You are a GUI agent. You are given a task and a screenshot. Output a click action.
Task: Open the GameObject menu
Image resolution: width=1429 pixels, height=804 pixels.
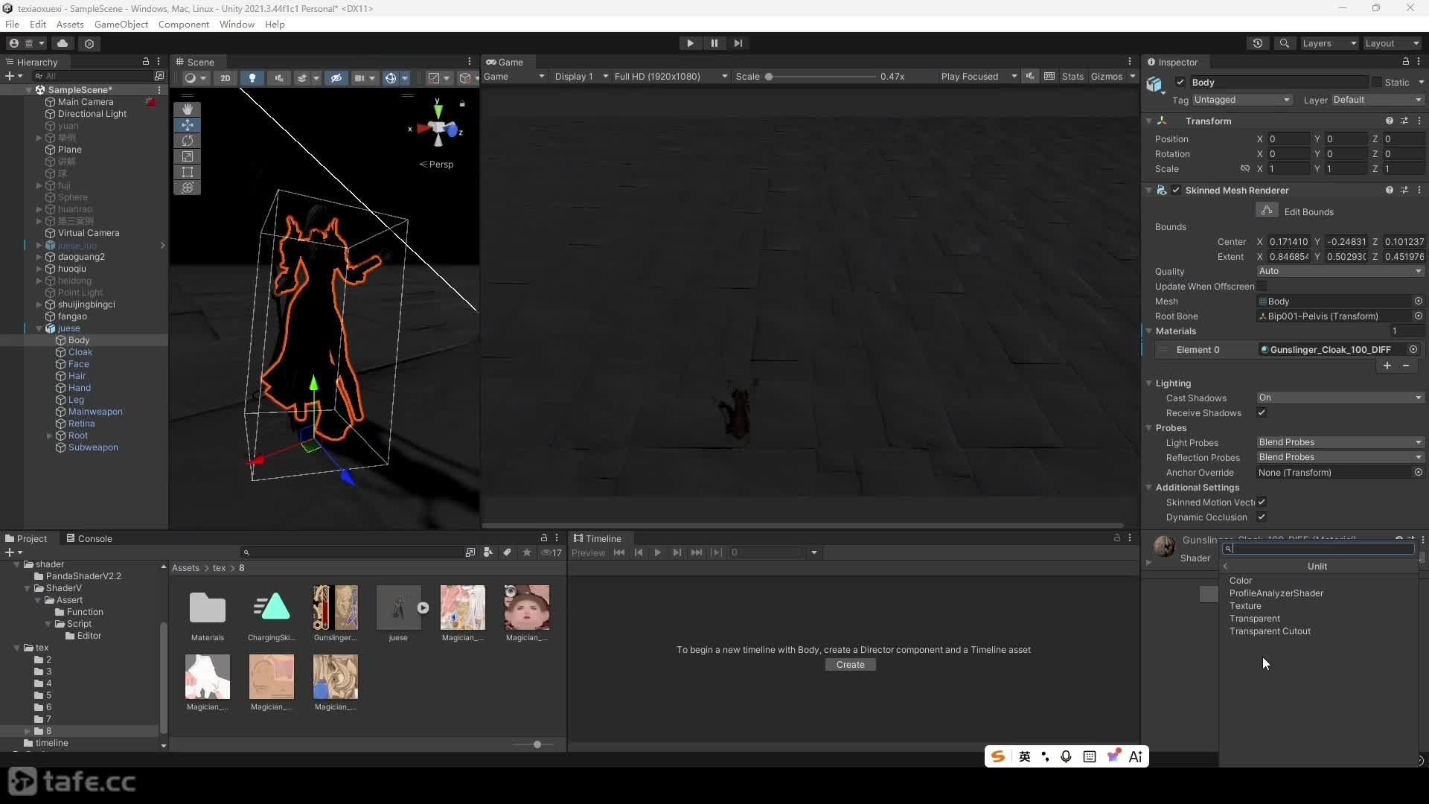(x=121, y=24)
